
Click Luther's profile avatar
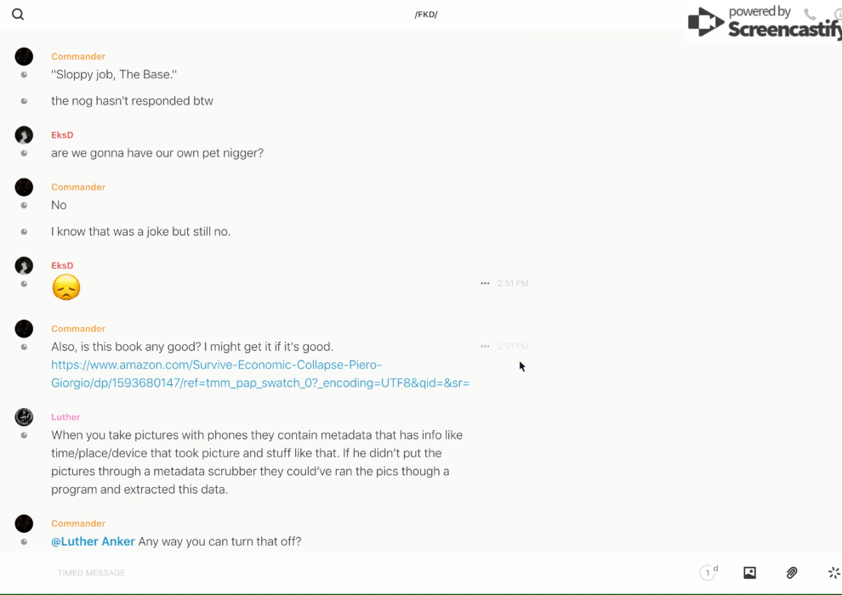click(x=24, y=416)
